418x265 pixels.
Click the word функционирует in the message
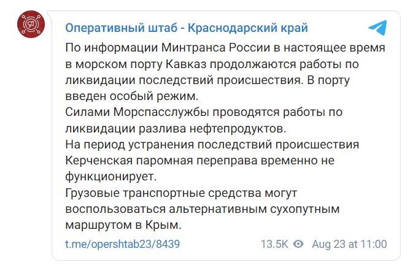pyautogui.click(x=110, y=177)
